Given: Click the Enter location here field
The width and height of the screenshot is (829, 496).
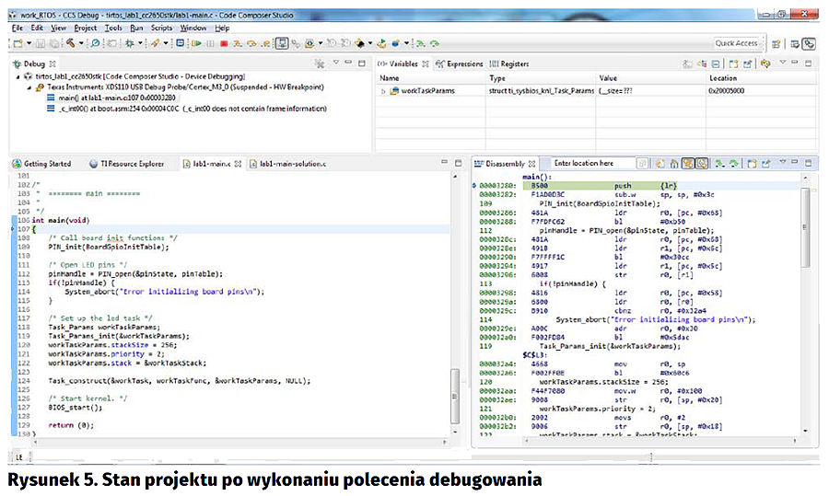Looking at the screenshot, I should [x=588, y=164].
